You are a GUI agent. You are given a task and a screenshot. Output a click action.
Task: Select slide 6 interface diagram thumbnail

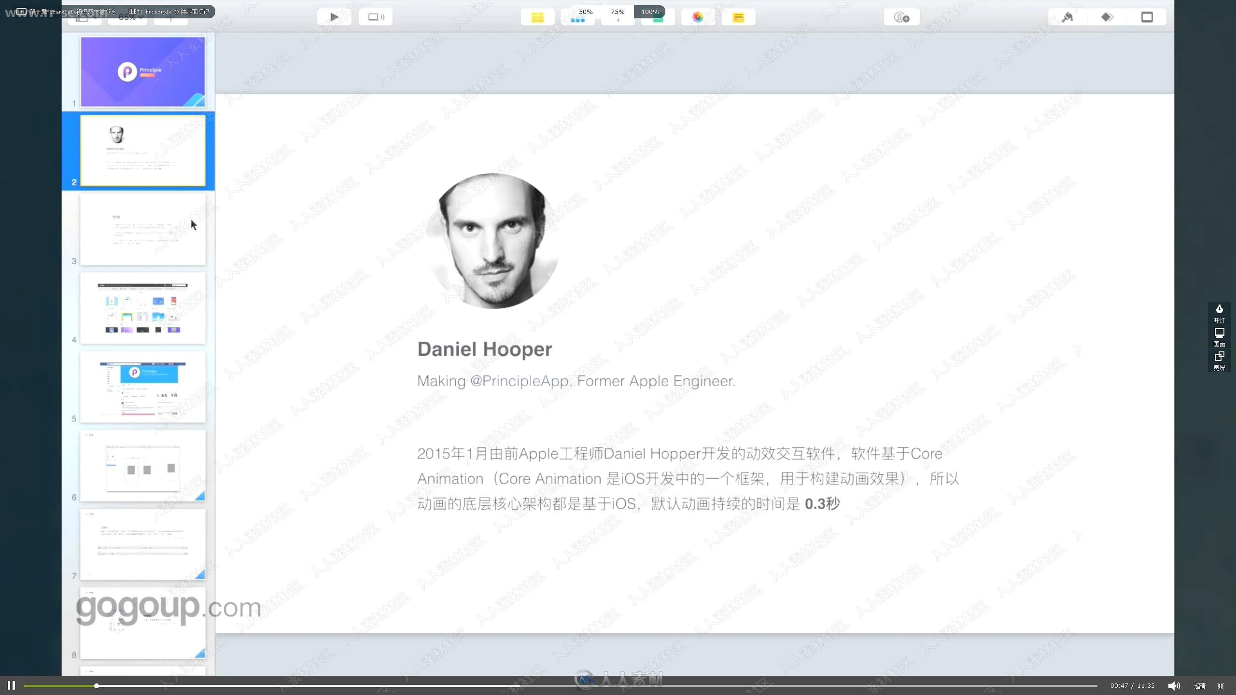[143, 465]
